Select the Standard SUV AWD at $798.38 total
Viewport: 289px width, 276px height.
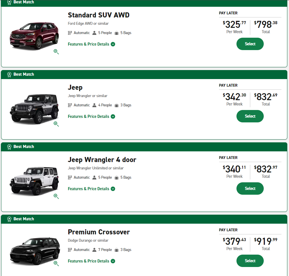(x=250, y=44)
